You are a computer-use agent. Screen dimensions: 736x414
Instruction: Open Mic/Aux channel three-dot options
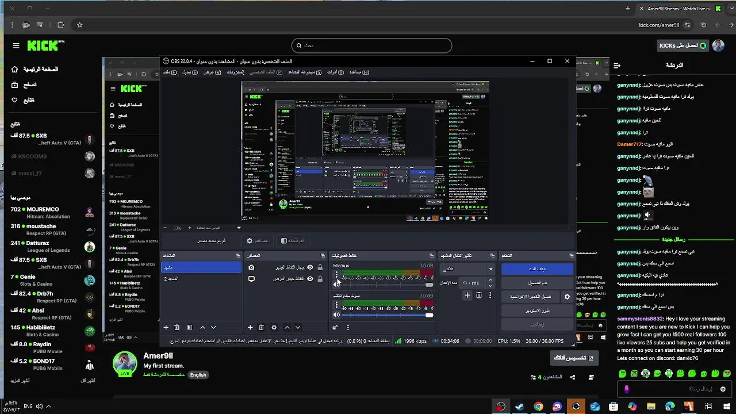[336, 275]
